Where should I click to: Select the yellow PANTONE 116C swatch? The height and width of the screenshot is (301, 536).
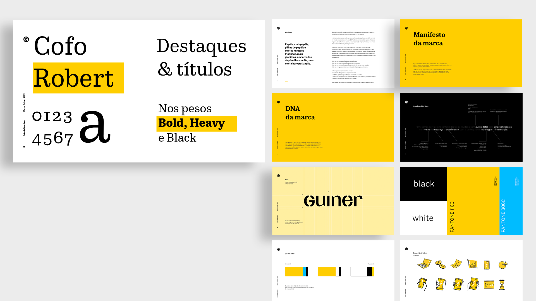point(473,201)
